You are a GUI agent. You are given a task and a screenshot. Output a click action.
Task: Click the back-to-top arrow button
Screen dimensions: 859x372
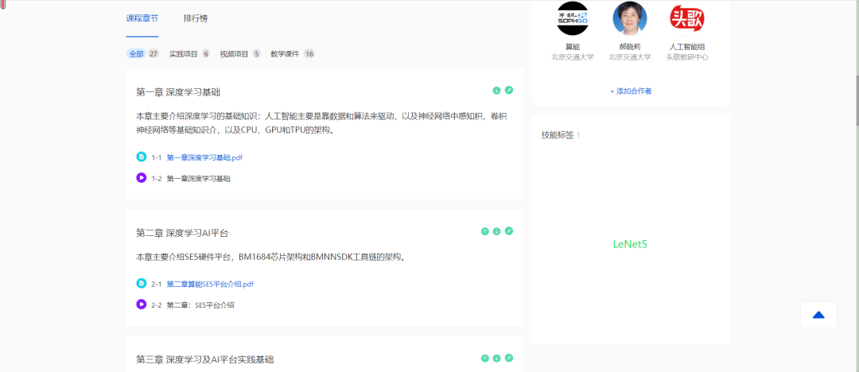[x=818, y=315]
